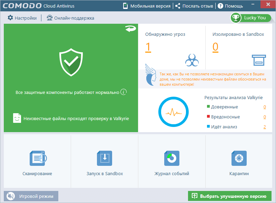
Task: Click the blue Идёт анализ legend square
Action: tap(208, 126)
